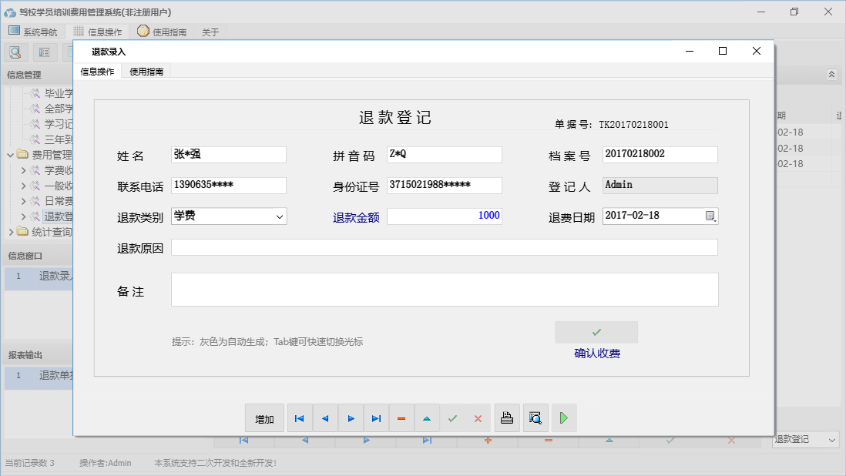This screenshot has height=476, width=846.
Task: Click the red minus delete record button
Action: click(x=401, y=418)
